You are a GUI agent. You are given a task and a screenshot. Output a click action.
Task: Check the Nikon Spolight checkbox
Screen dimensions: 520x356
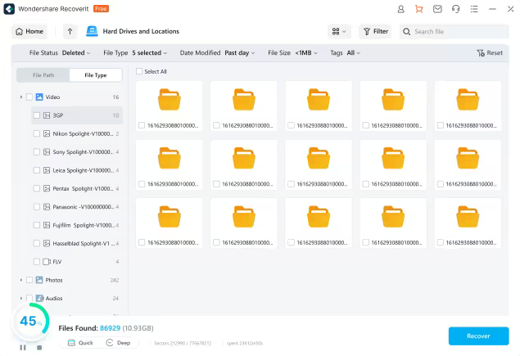click(37, 133)
